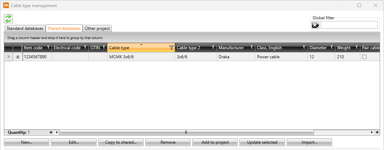384x150 pixels.
Task: Click the Import... button
Action: coord(309,142)
